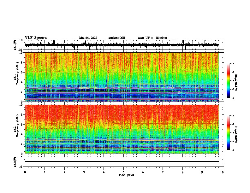The image size is (250, 193).
Task: Click the ch.1 colorbar 'log(PSD)' label
Action: (x=236, y=82)
